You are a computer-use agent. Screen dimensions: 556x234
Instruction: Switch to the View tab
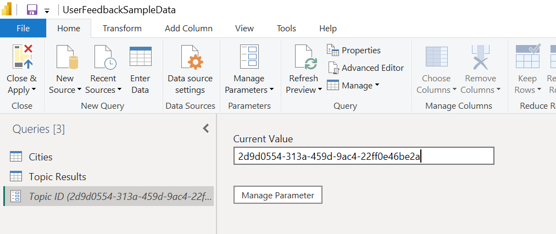244,29
